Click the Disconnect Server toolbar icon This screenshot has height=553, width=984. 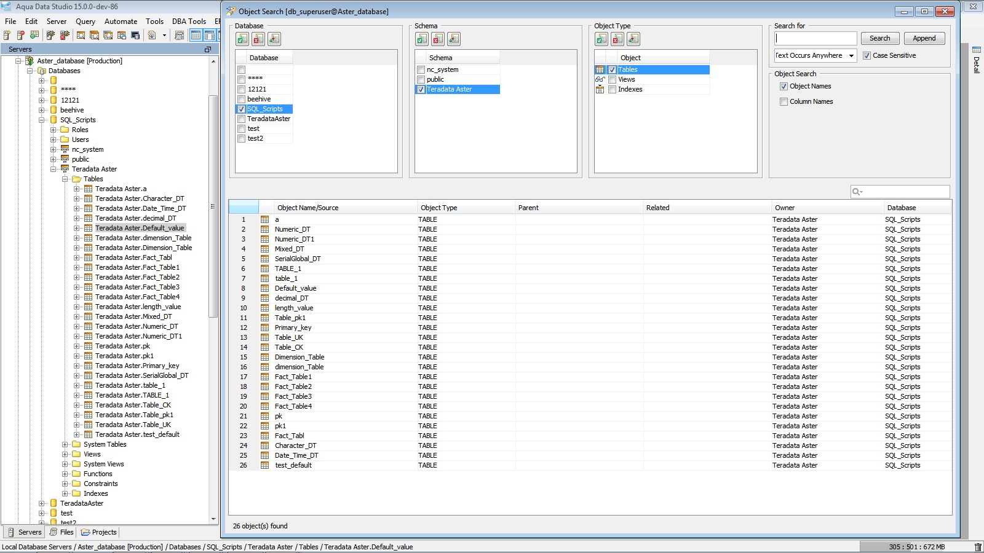pos(64,35)
